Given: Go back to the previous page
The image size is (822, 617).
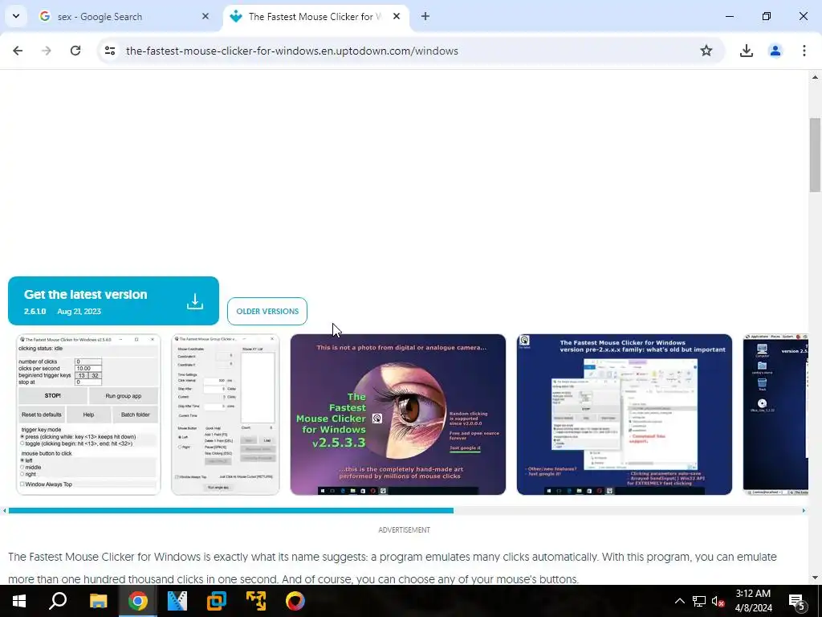Looking at the screenshot, I should [x=18, y=51].
